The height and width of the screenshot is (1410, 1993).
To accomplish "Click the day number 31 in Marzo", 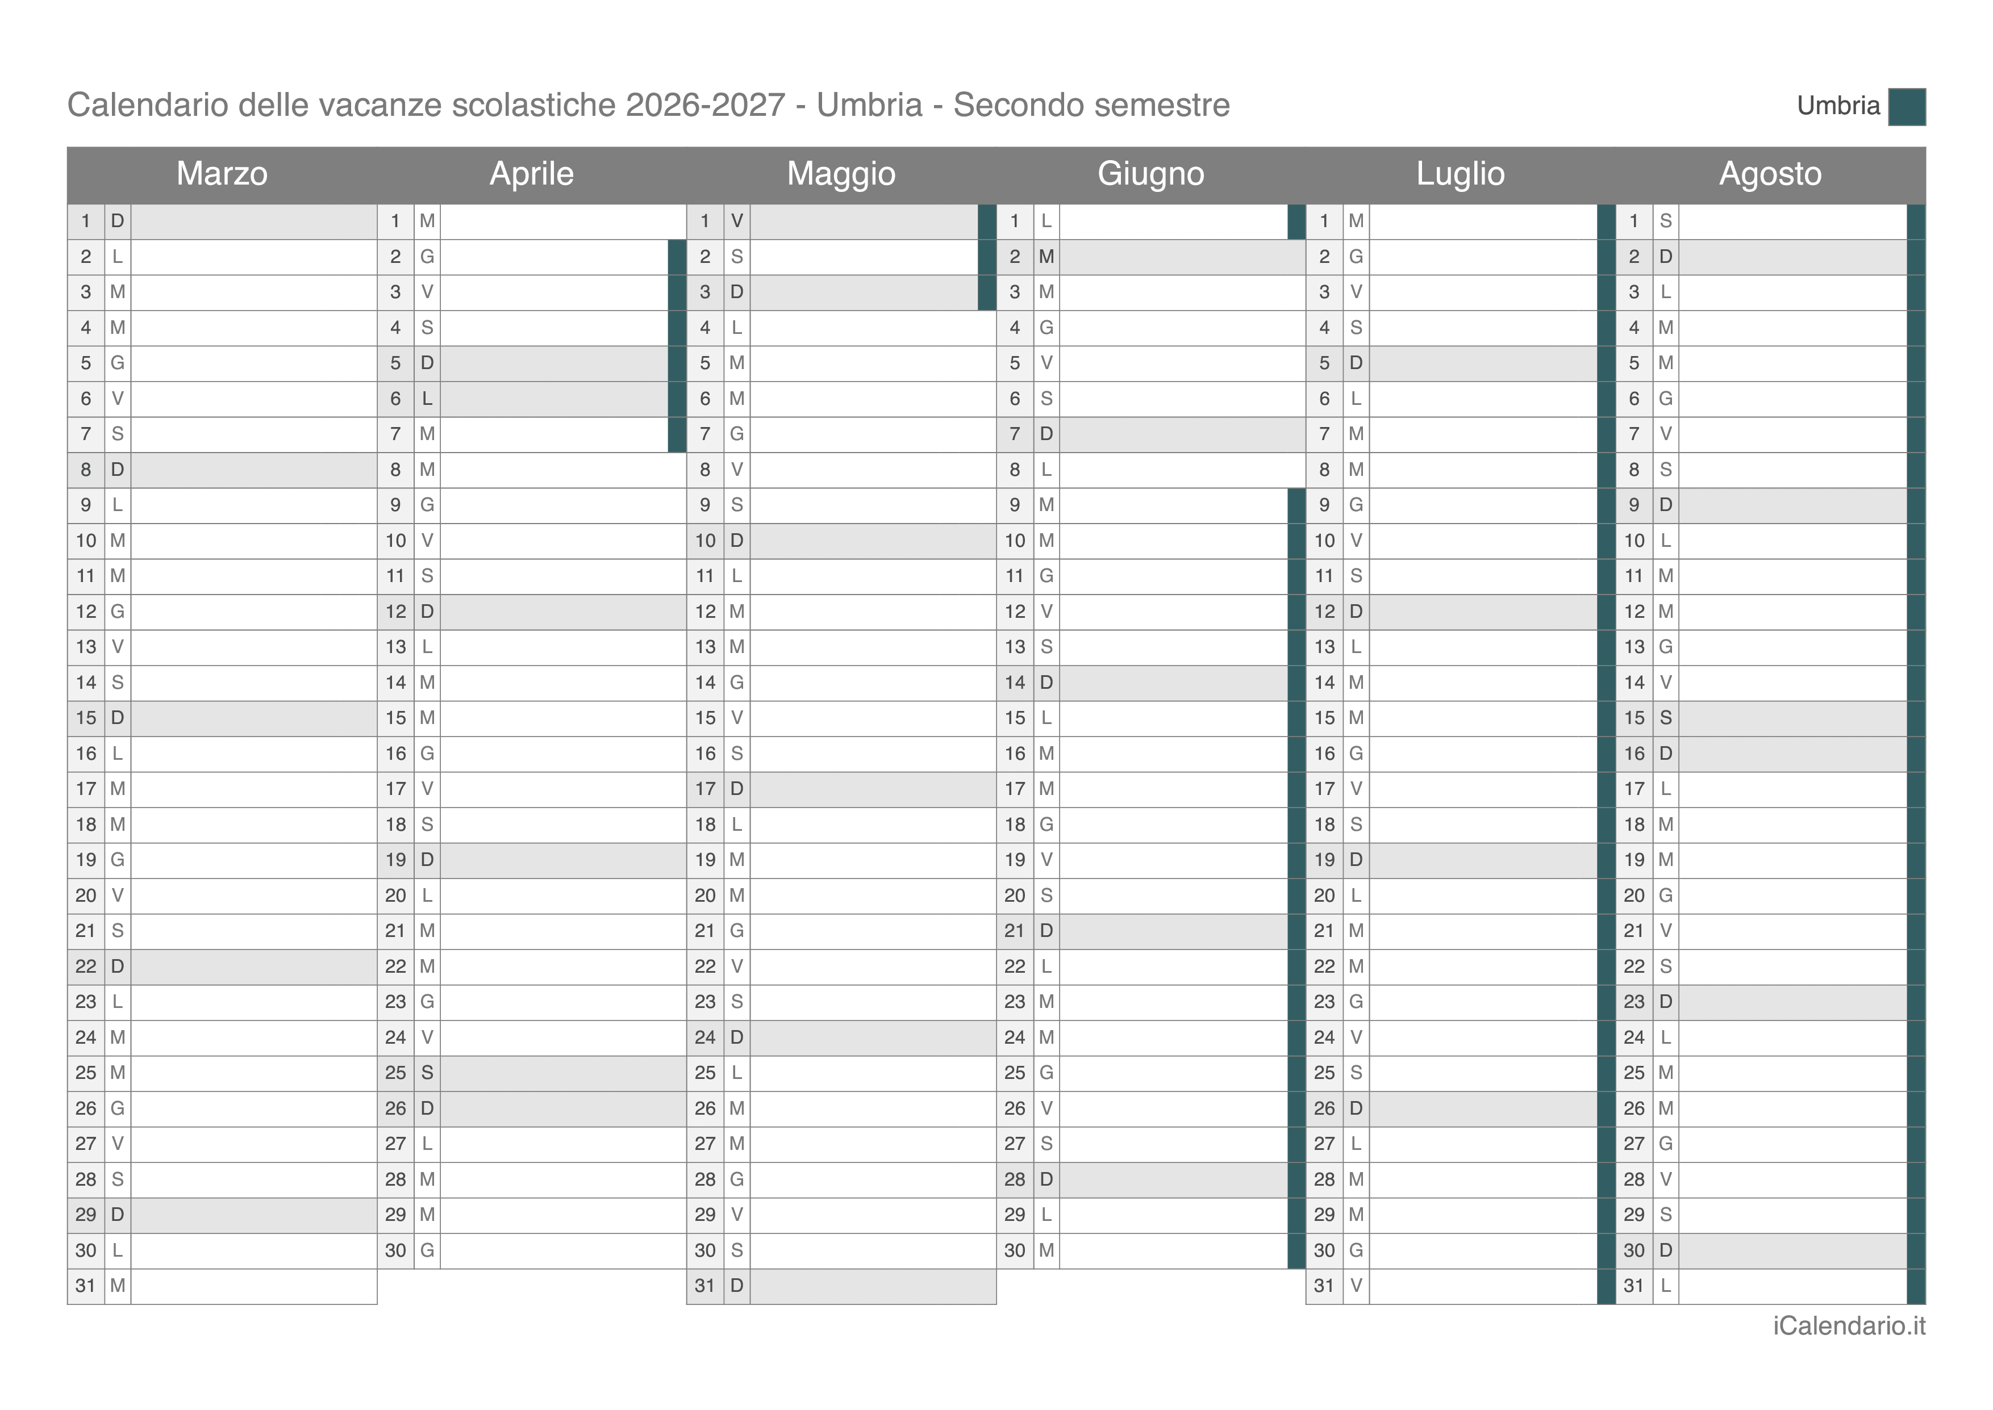I will pyautogui.click(x=86, y=1286).
